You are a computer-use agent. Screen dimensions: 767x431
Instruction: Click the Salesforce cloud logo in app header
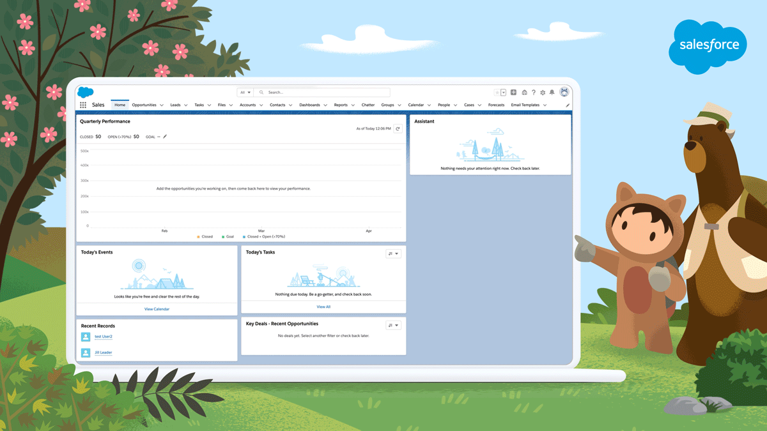(x=86, y=92)
